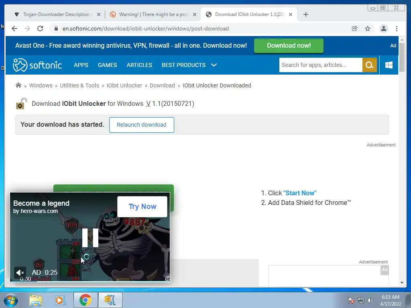Bookmark this page with the star

368,28
